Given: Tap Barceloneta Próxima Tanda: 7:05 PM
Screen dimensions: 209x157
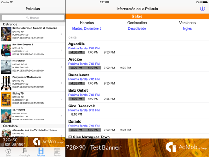Looking at the screenshot, I should [84, 79].
